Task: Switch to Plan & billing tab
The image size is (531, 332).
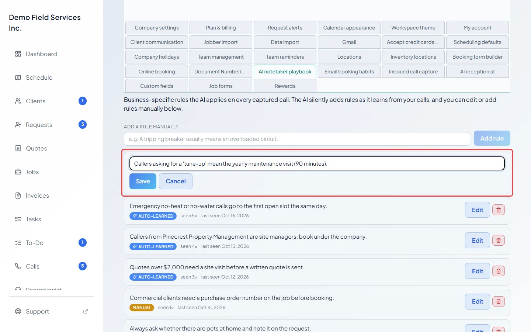Action: pos(221,28)
